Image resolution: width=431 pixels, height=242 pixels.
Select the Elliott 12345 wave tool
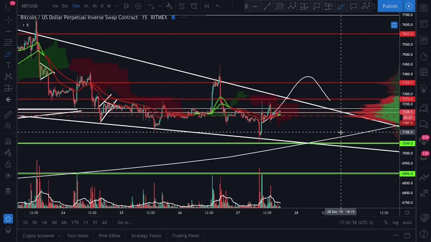292,6
